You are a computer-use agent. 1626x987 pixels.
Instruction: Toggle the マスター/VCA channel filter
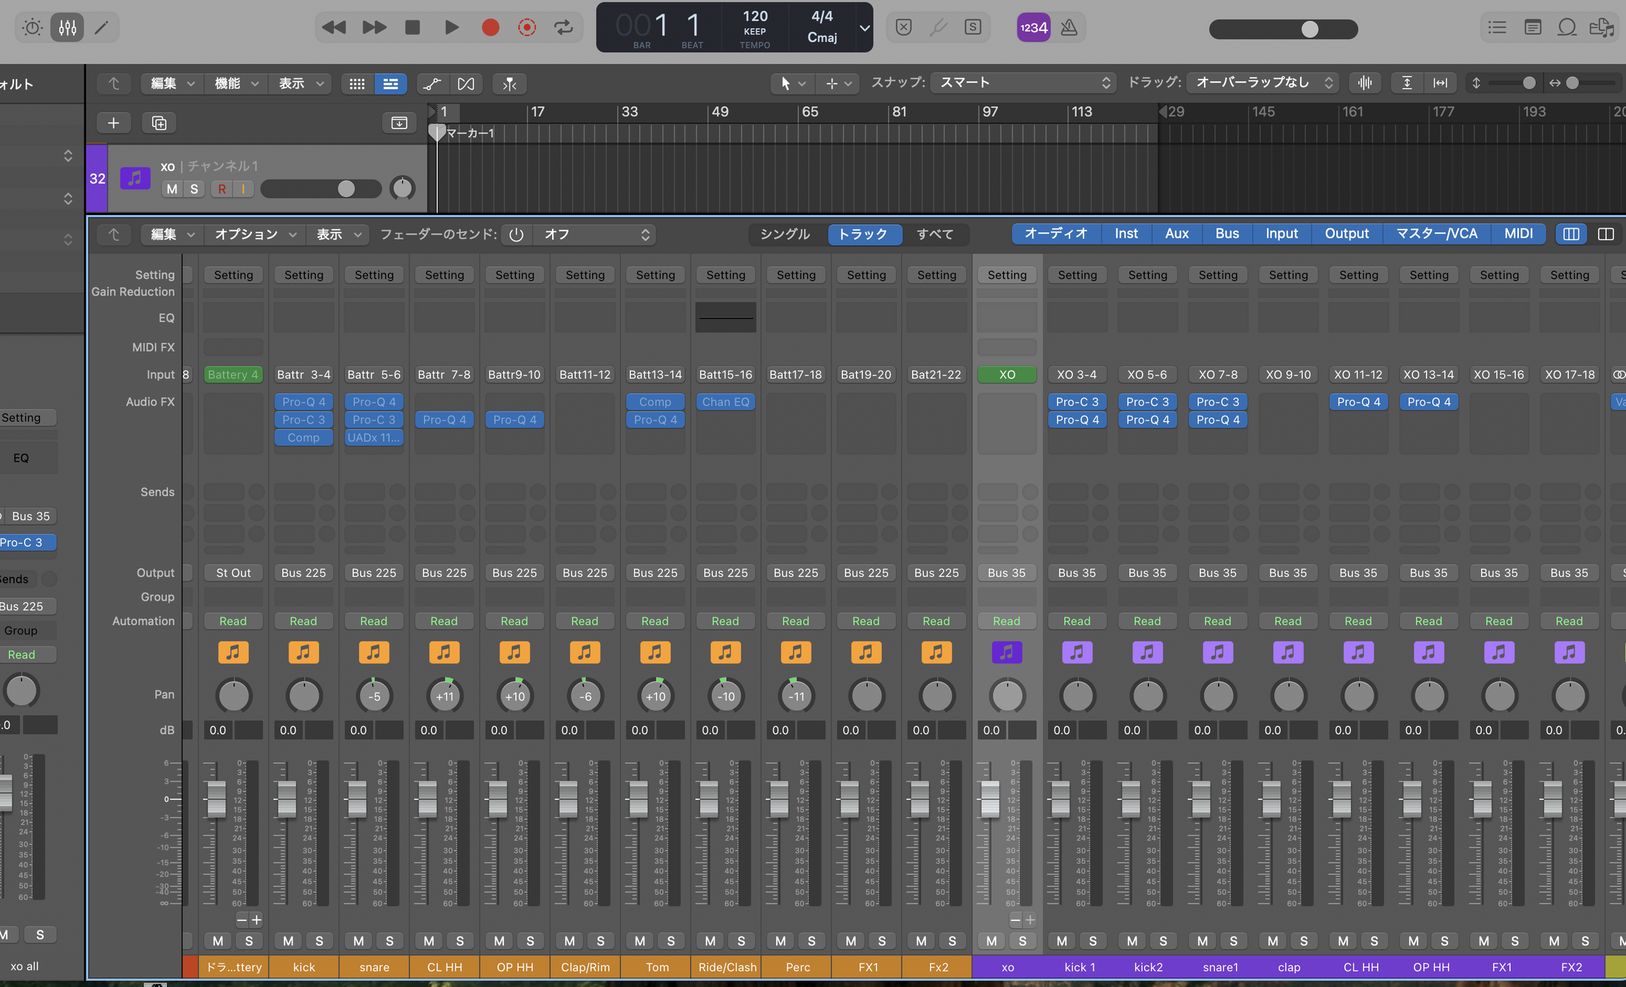pyautogui.click(x=1436, y=233)
